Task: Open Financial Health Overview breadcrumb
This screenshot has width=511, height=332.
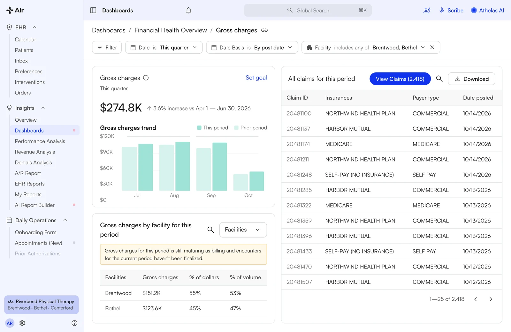Action: pos(171,30)
